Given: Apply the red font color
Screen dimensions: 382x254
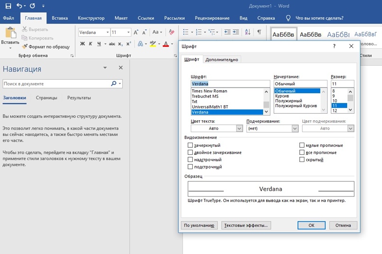Looking at the screenshot, I should (166, 44).
